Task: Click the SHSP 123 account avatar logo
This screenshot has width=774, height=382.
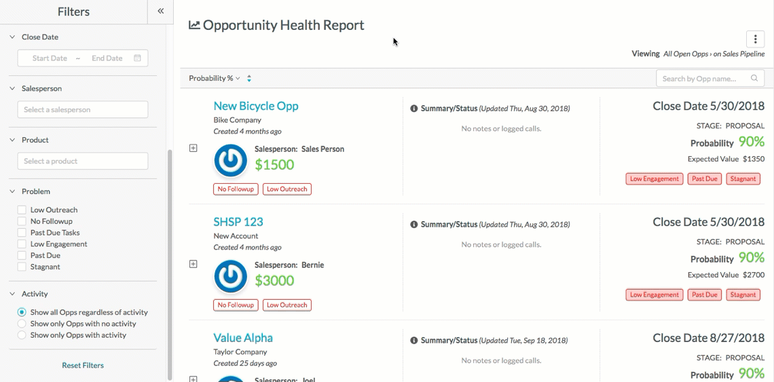Action: 231,277
